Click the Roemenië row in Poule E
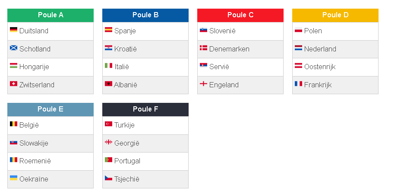Screen dimensions: 404x191 coord(50,161)
